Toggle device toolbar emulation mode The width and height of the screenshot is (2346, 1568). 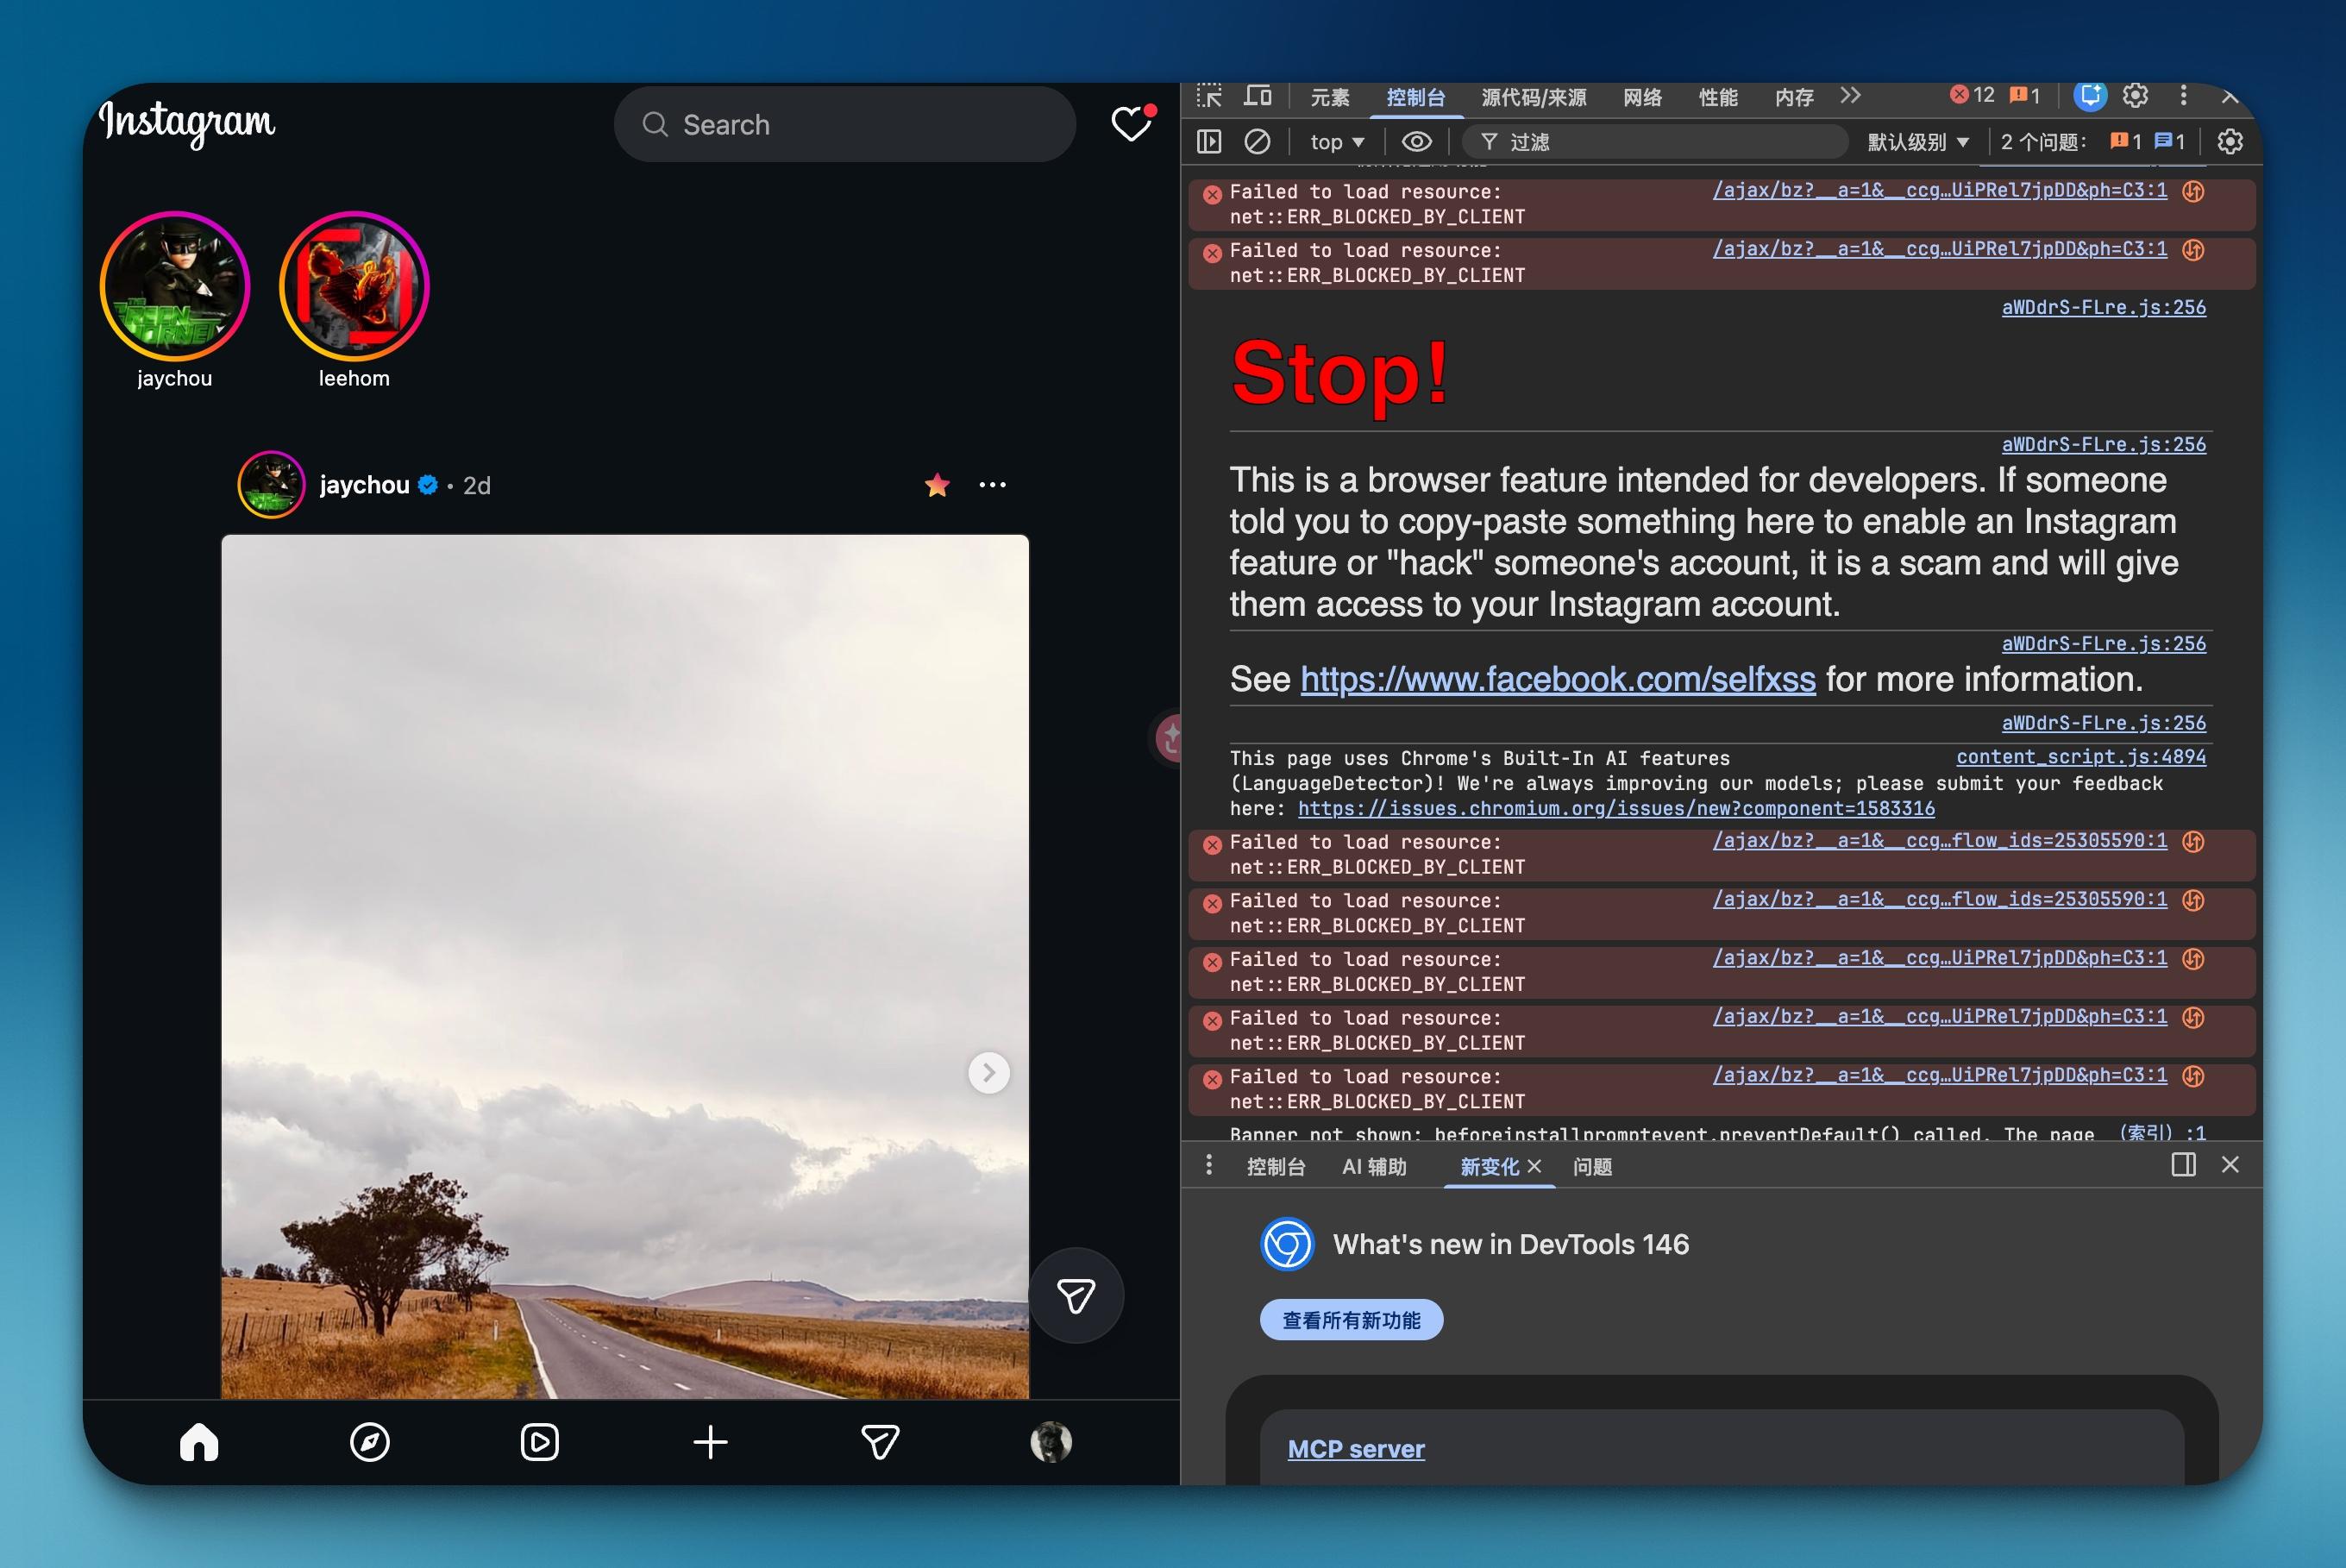pyautogui.click(x=1257, y=96)
